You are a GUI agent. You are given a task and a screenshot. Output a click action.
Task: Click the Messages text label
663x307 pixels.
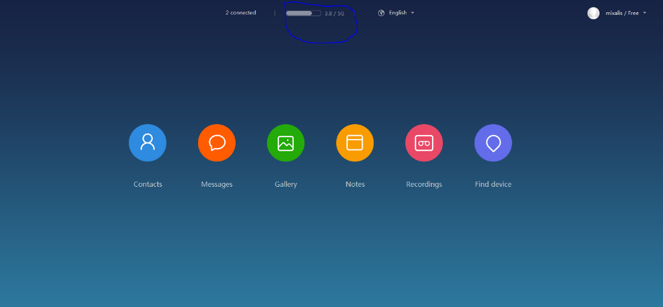[x=217, y=184]
